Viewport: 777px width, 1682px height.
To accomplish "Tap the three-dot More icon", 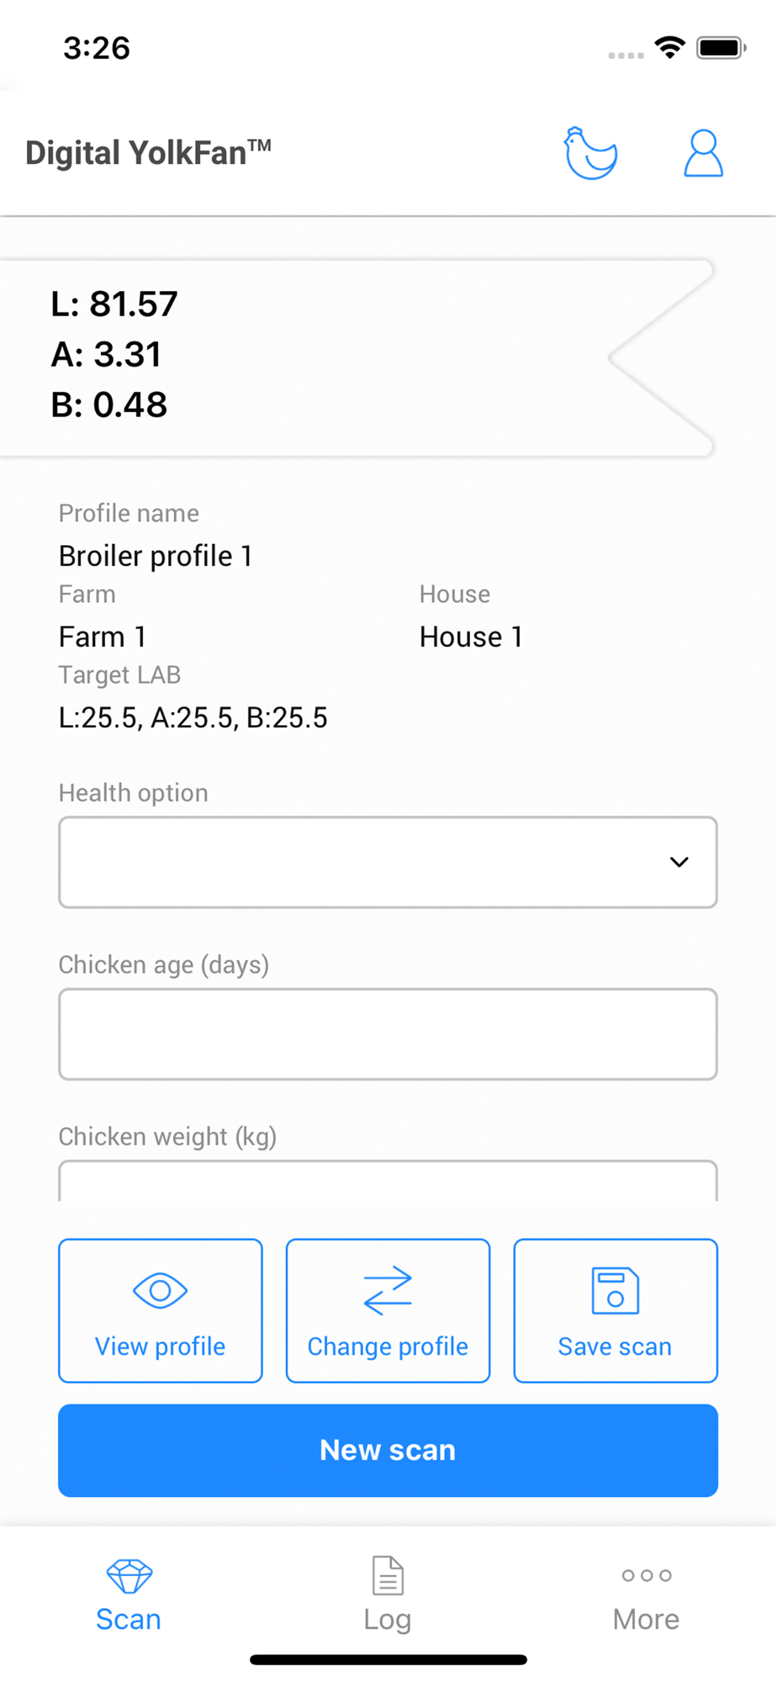I will pyautogui.click(x=646, y=1575).
